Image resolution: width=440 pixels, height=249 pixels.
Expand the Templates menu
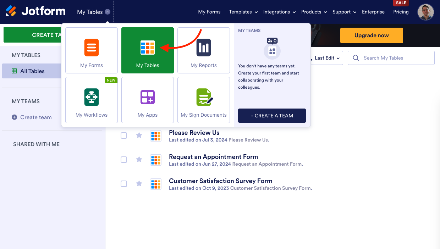coord(243,12)
